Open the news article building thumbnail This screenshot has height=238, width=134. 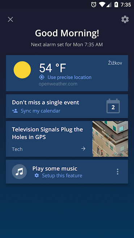[110, 139]
